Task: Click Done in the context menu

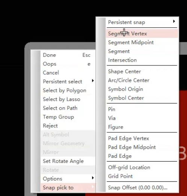Action: click(68, 55)
